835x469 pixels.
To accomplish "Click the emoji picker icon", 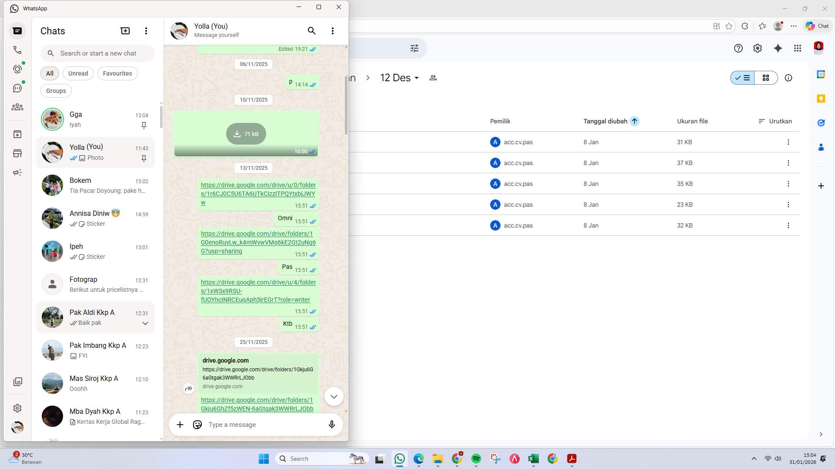I will (x=197, y=425).
